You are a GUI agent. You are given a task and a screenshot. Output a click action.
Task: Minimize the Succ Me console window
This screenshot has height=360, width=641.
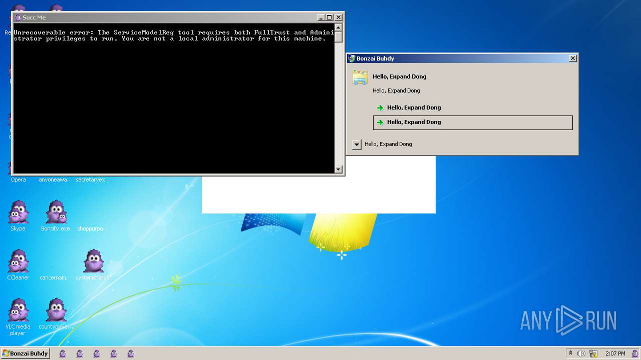click(x=321, y=17)
